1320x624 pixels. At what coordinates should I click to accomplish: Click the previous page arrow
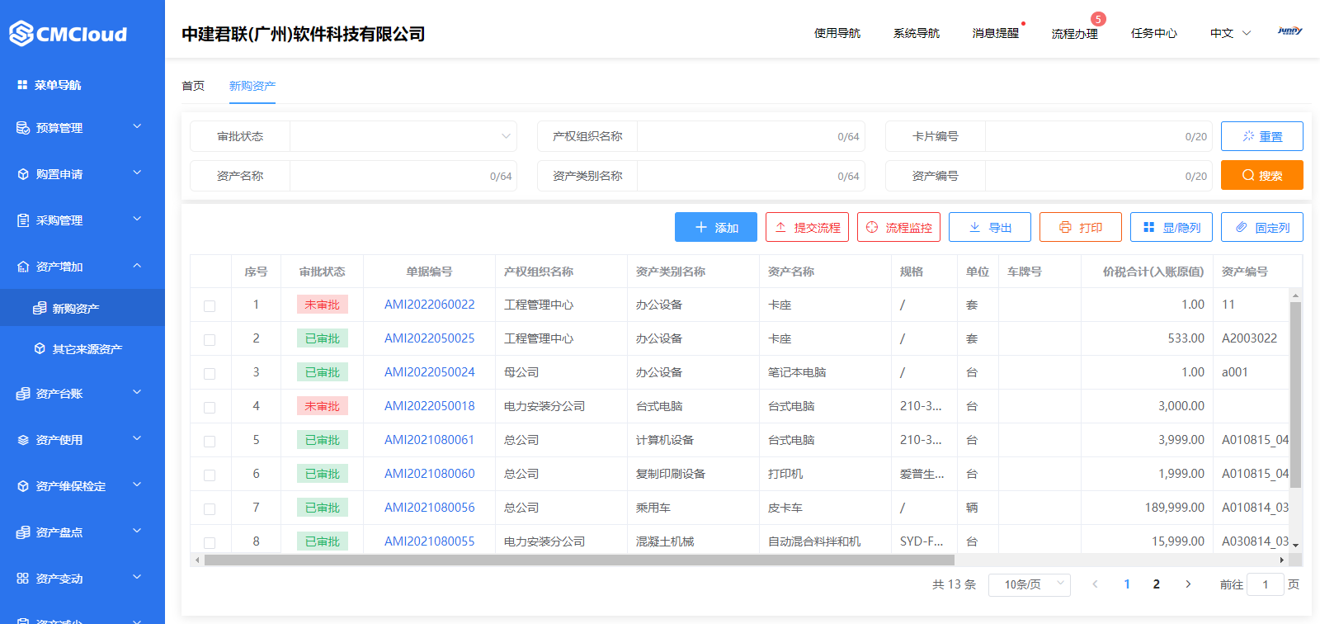(1095, 584)
